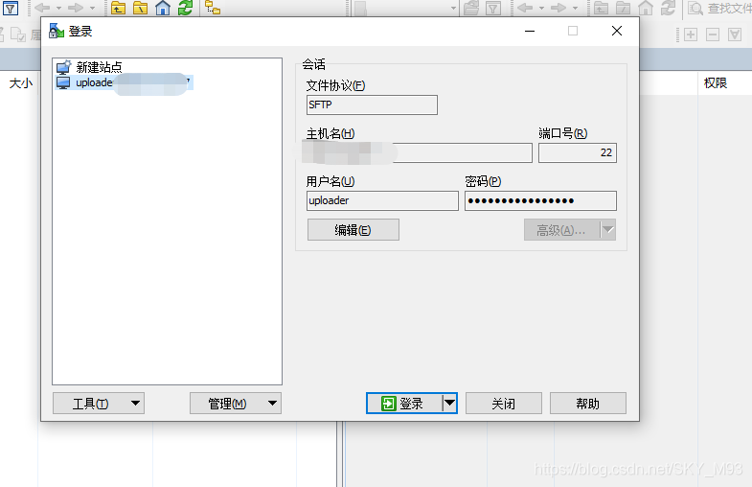Go to home directory in the right panel
Image resolution: width=752 pixels, height=487 pixels.
(x=646, y=8)
